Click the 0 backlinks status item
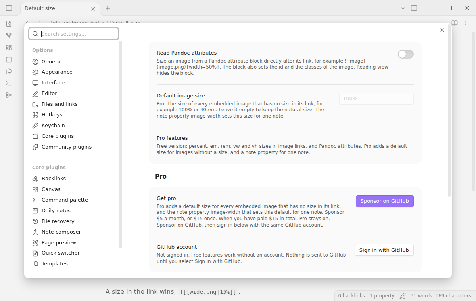 point(351,296)
